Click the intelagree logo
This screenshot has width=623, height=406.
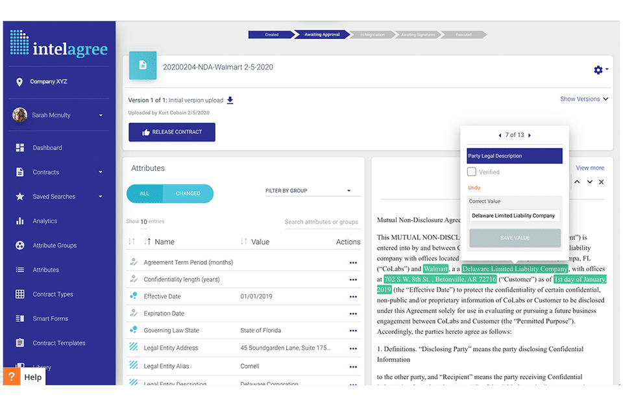59,44
